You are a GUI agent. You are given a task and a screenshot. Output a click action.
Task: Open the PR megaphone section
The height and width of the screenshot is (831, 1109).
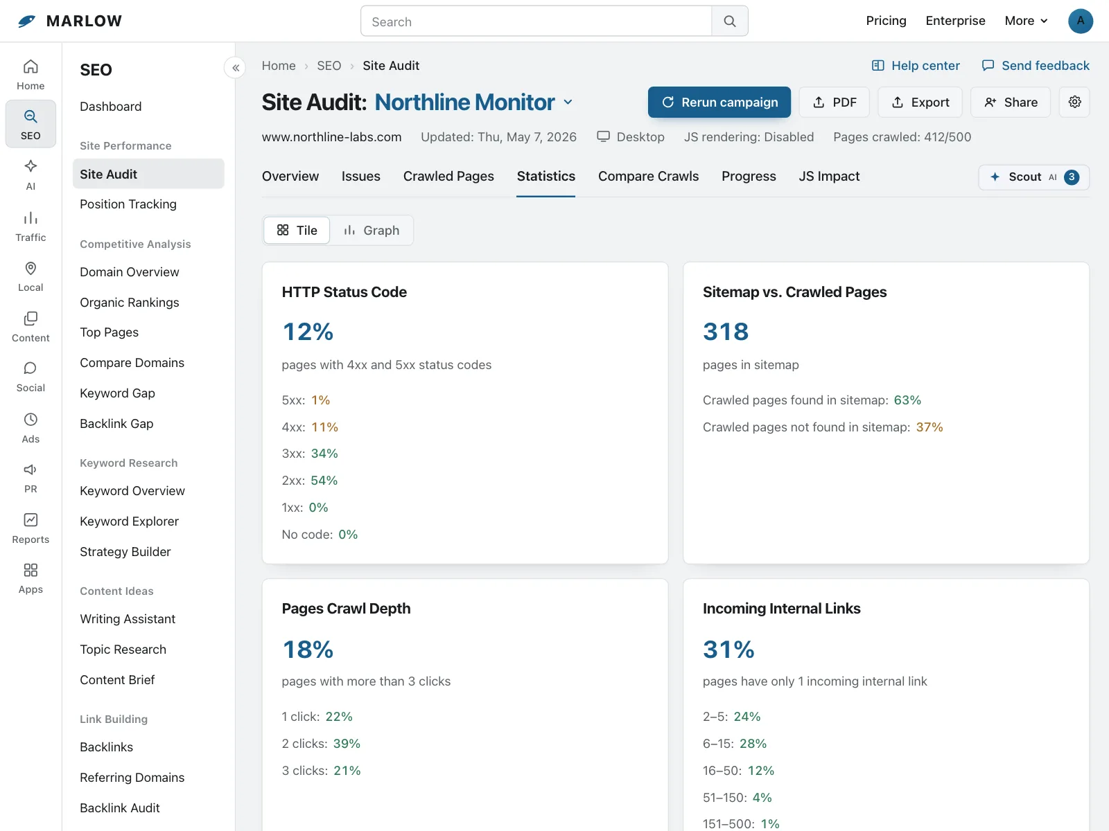pos(30,478)
